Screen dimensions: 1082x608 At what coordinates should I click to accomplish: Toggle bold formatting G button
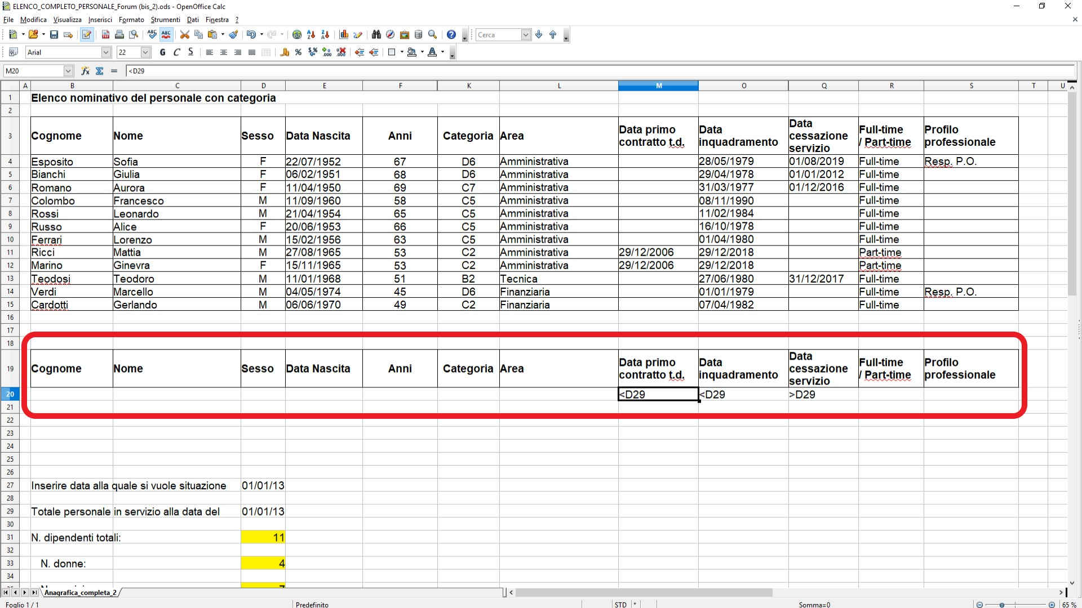click(x=163, y=52)
